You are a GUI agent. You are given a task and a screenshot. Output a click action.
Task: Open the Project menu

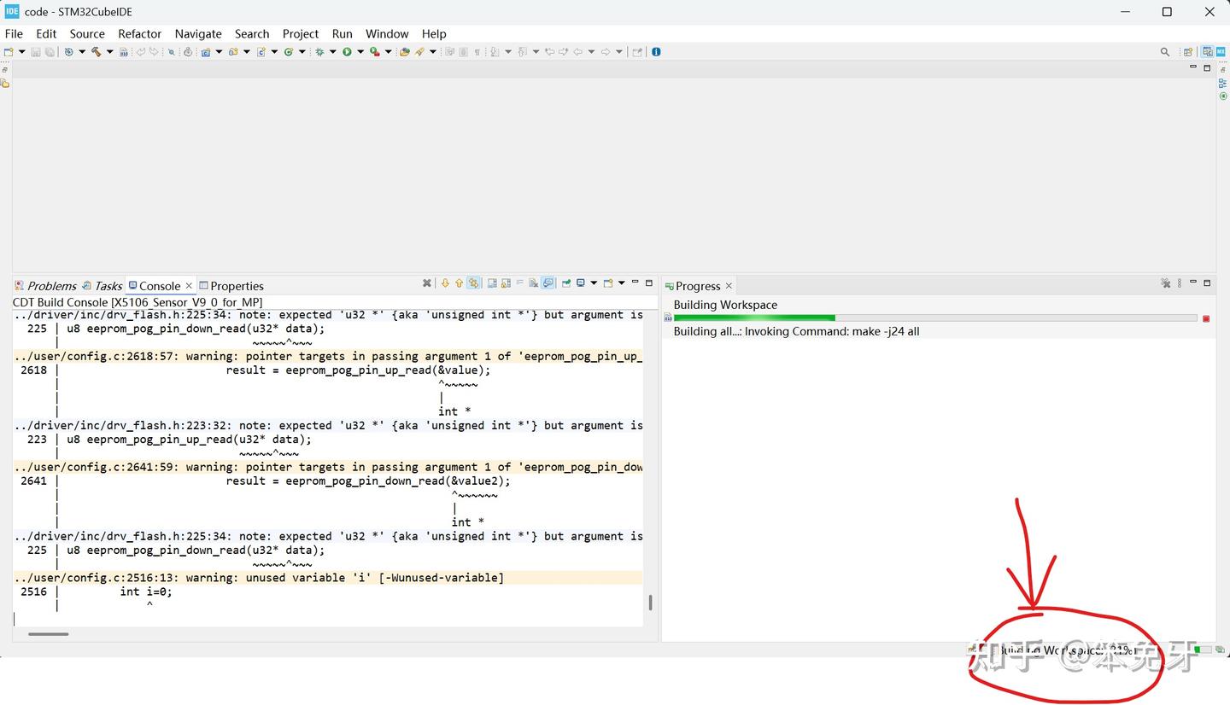point(301,34)
